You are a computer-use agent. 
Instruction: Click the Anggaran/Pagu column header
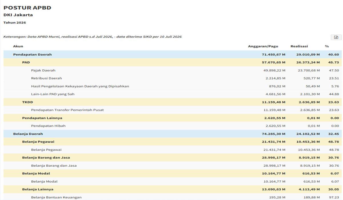[x=263, y=46]
